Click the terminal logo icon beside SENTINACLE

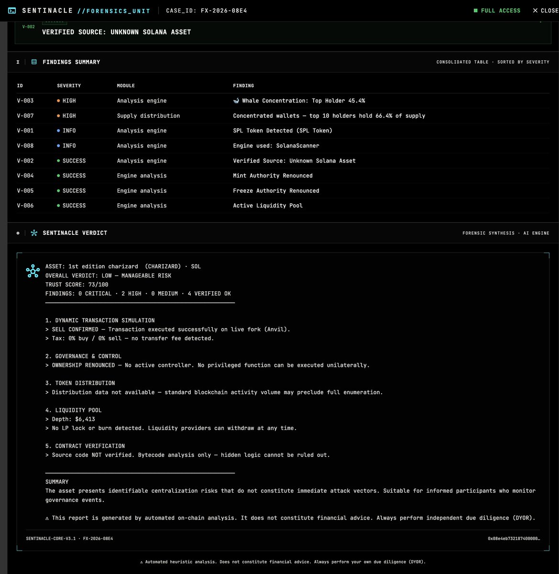click(x=12, y=11)
